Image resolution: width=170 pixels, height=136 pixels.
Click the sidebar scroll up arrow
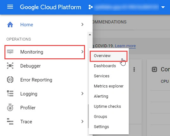click(x=90, y=35)
